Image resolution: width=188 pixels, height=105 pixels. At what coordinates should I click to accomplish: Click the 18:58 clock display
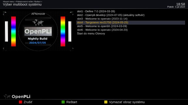click(181, 4)
